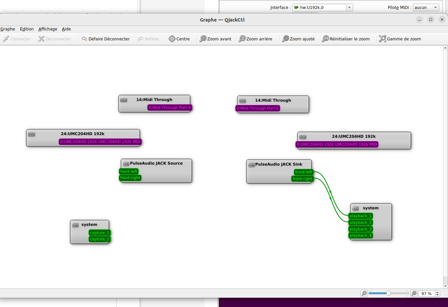Activate the Gamme de zoom tool

pyautogui.click(x=400, y=39)
